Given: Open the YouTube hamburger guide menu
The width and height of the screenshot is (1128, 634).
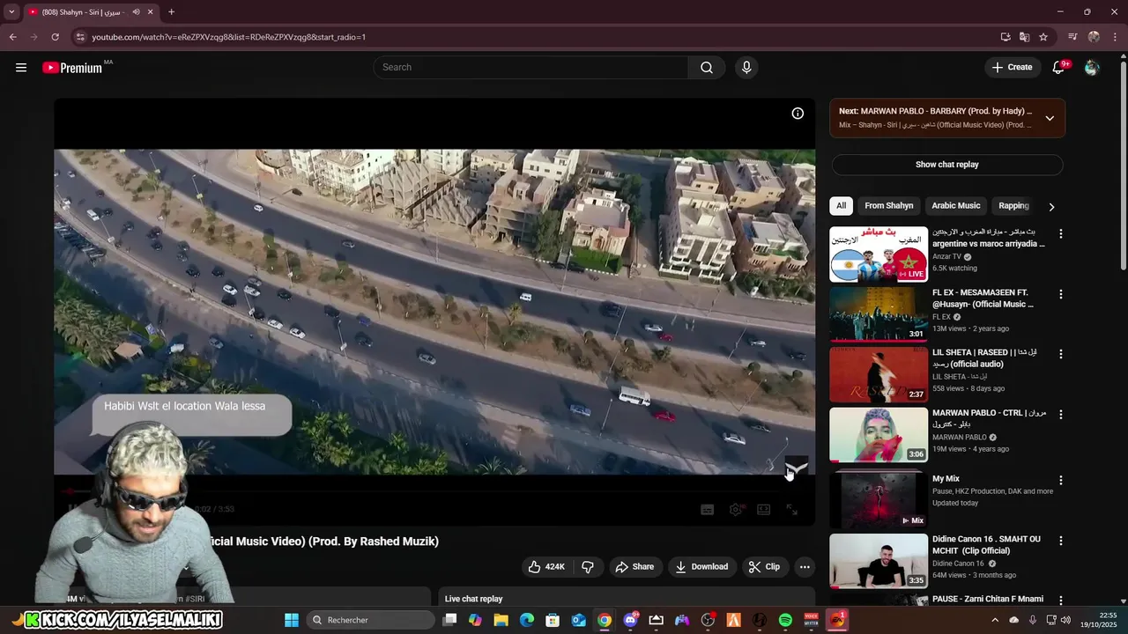Looking at the screenshot, I should click(x=21, y=67).
